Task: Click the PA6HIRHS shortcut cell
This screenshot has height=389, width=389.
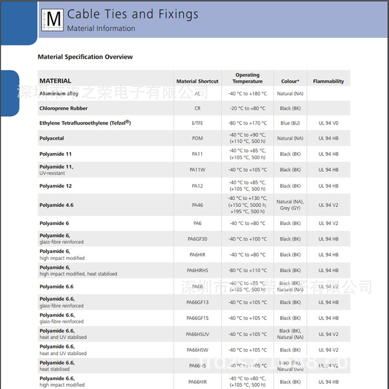Action: [x=197, y=270]
